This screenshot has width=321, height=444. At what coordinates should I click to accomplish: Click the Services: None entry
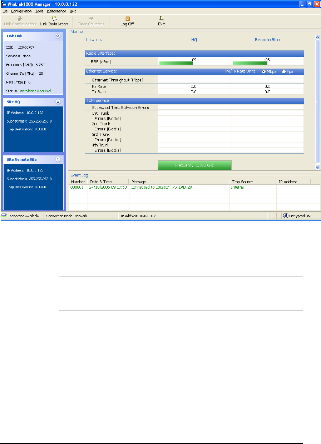coord(18,56)
